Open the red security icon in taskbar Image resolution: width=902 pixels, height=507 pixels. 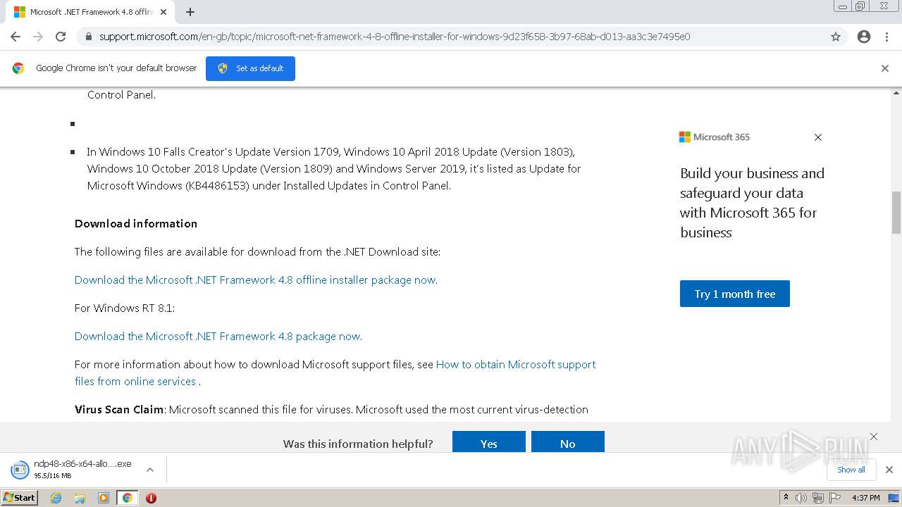pyautogui.click(x=151, y=498)
